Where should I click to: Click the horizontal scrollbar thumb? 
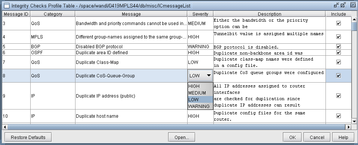(176, 127)
